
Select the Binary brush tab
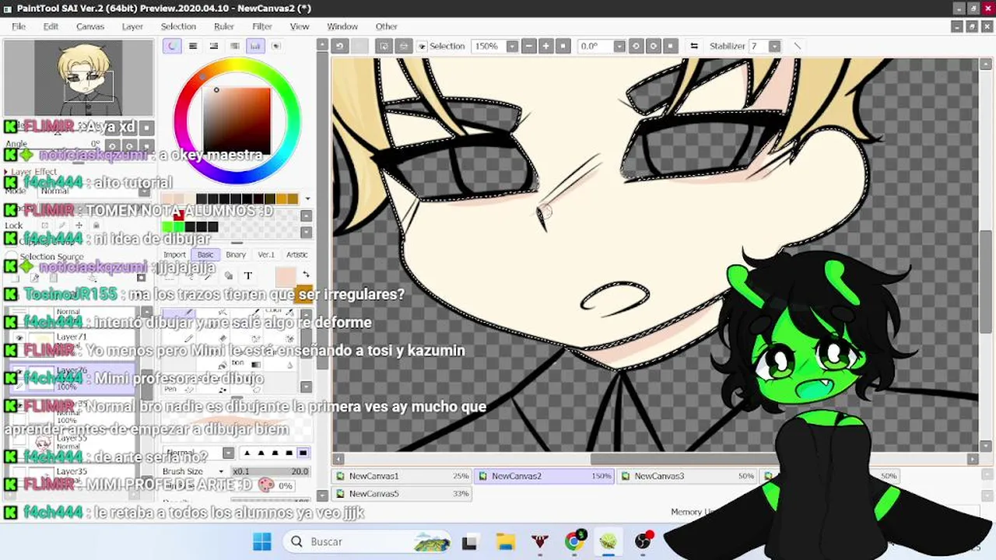[x=236, y=254]
